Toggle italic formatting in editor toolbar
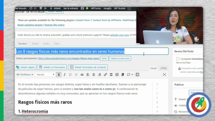This screenshot has height=121, width=215. coord(64,75)
